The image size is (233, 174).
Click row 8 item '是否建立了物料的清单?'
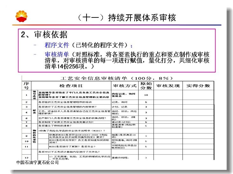pyautogui.click(x=55, y=126)
